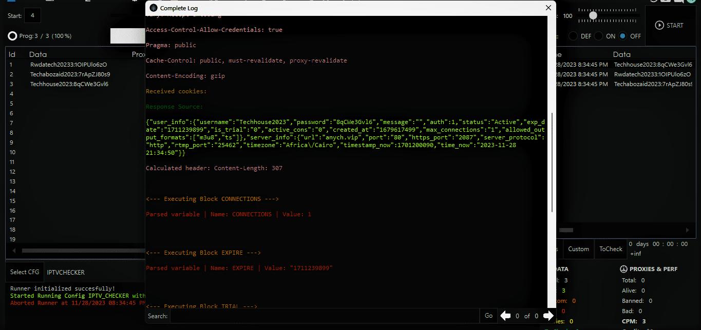
Task: Adjust the bots slider set at 100
Action: click(593, 15)
